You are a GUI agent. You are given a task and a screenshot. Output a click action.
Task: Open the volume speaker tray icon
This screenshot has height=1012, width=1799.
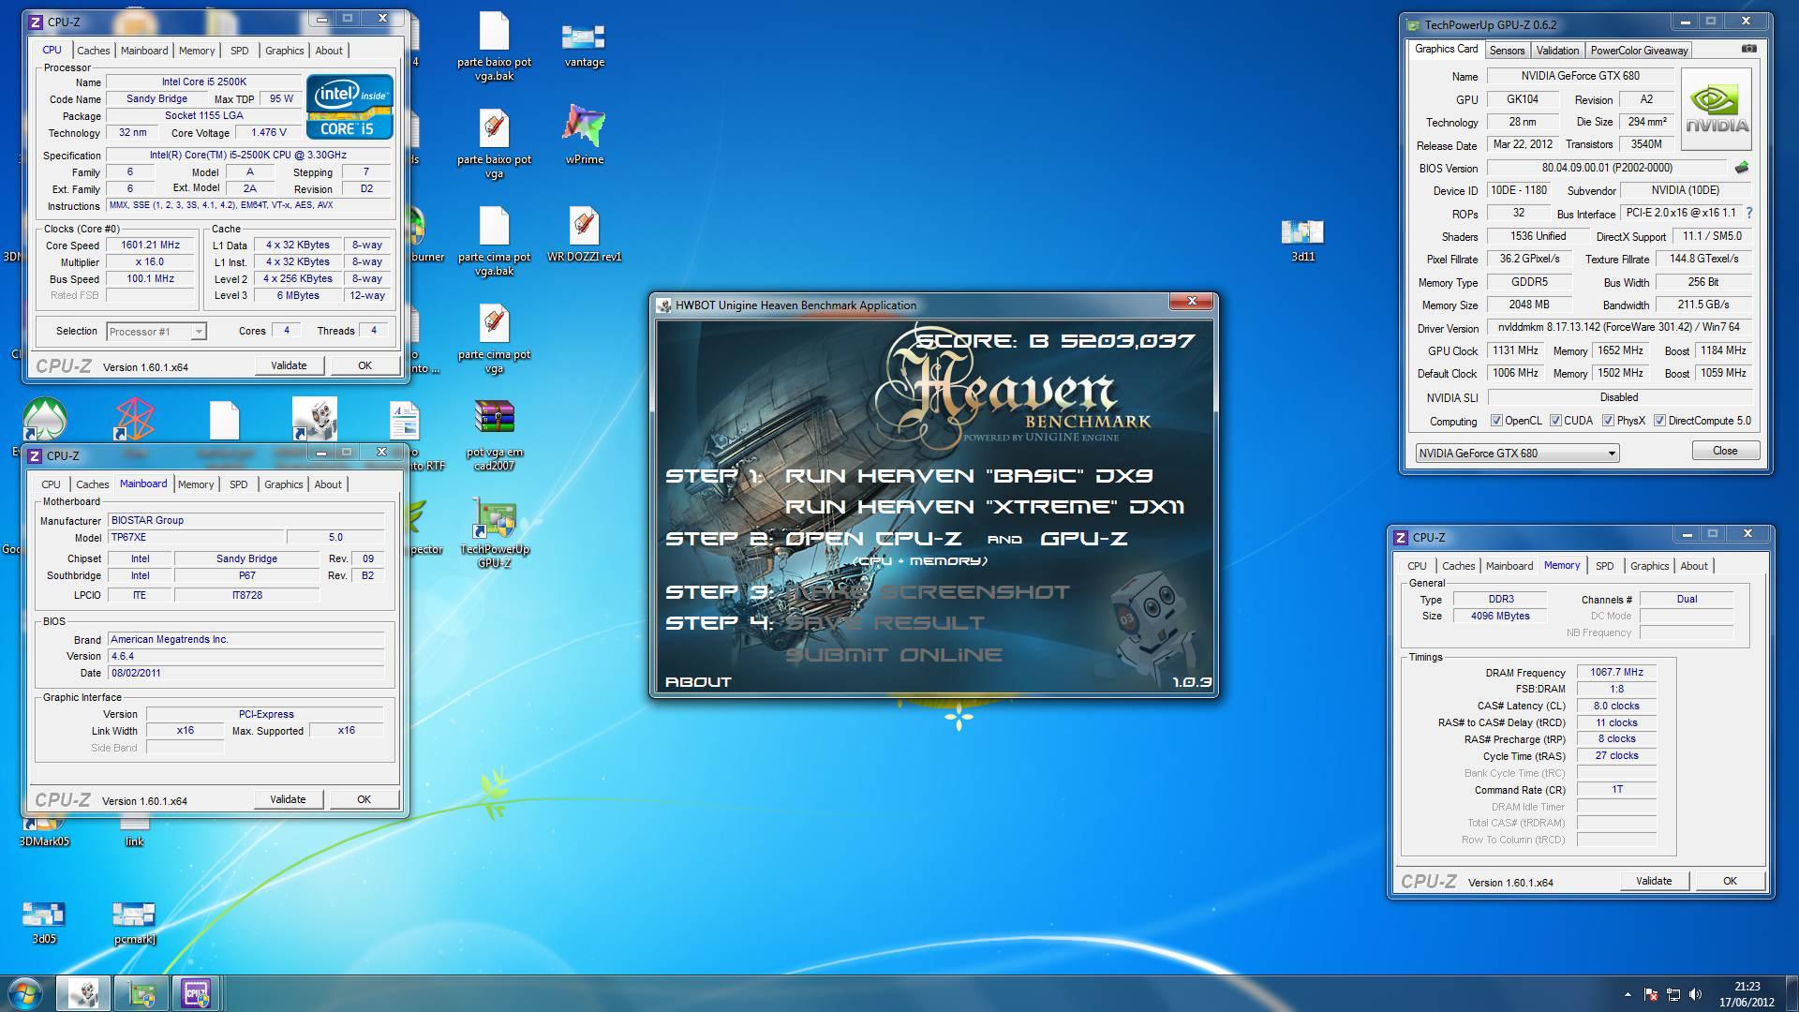[1695, 994]
